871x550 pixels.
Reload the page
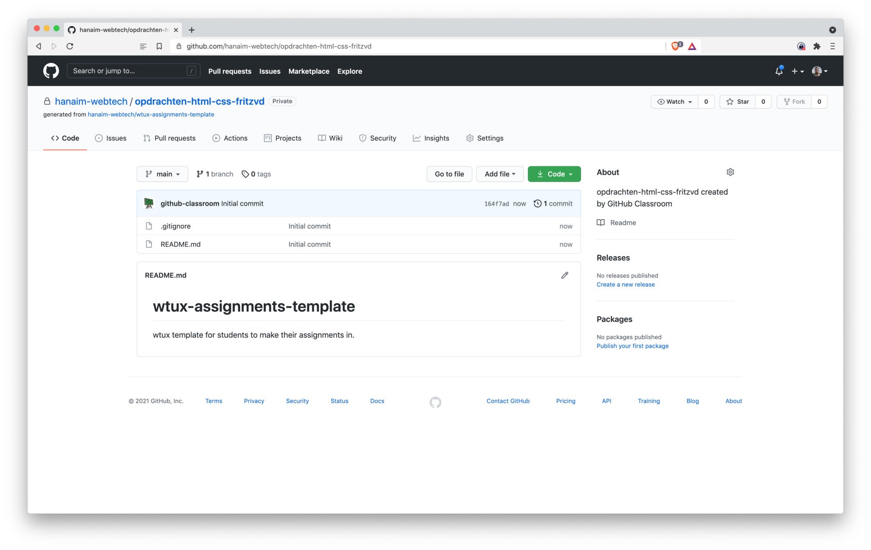pos(70,46)
